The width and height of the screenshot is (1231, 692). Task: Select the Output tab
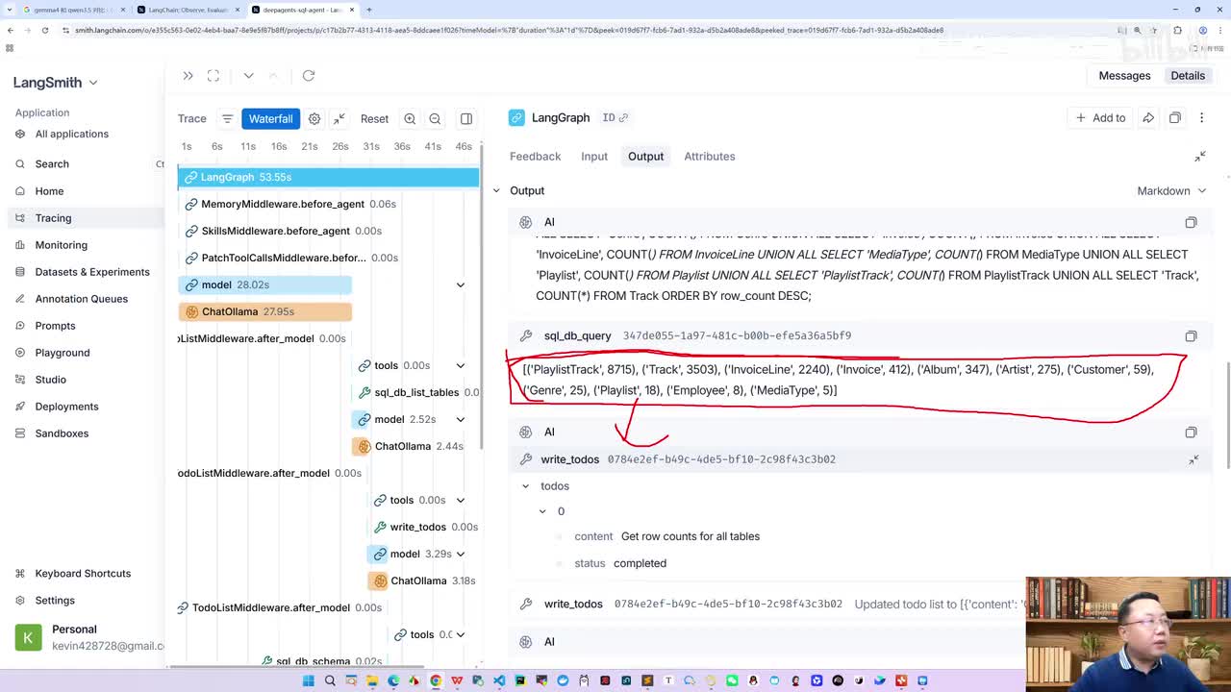pyautogui.click(x=645, y=157)
